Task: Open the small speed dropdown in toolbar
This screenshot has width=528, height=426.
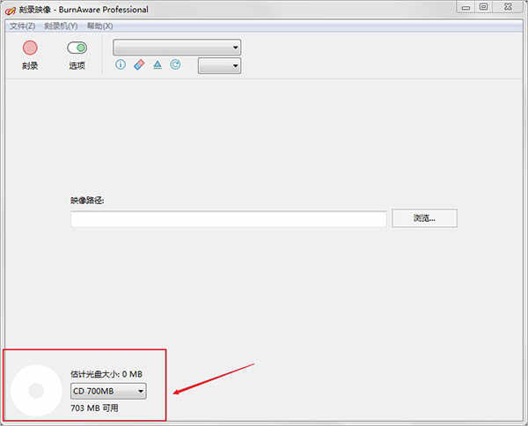Action: pos(219,66)
